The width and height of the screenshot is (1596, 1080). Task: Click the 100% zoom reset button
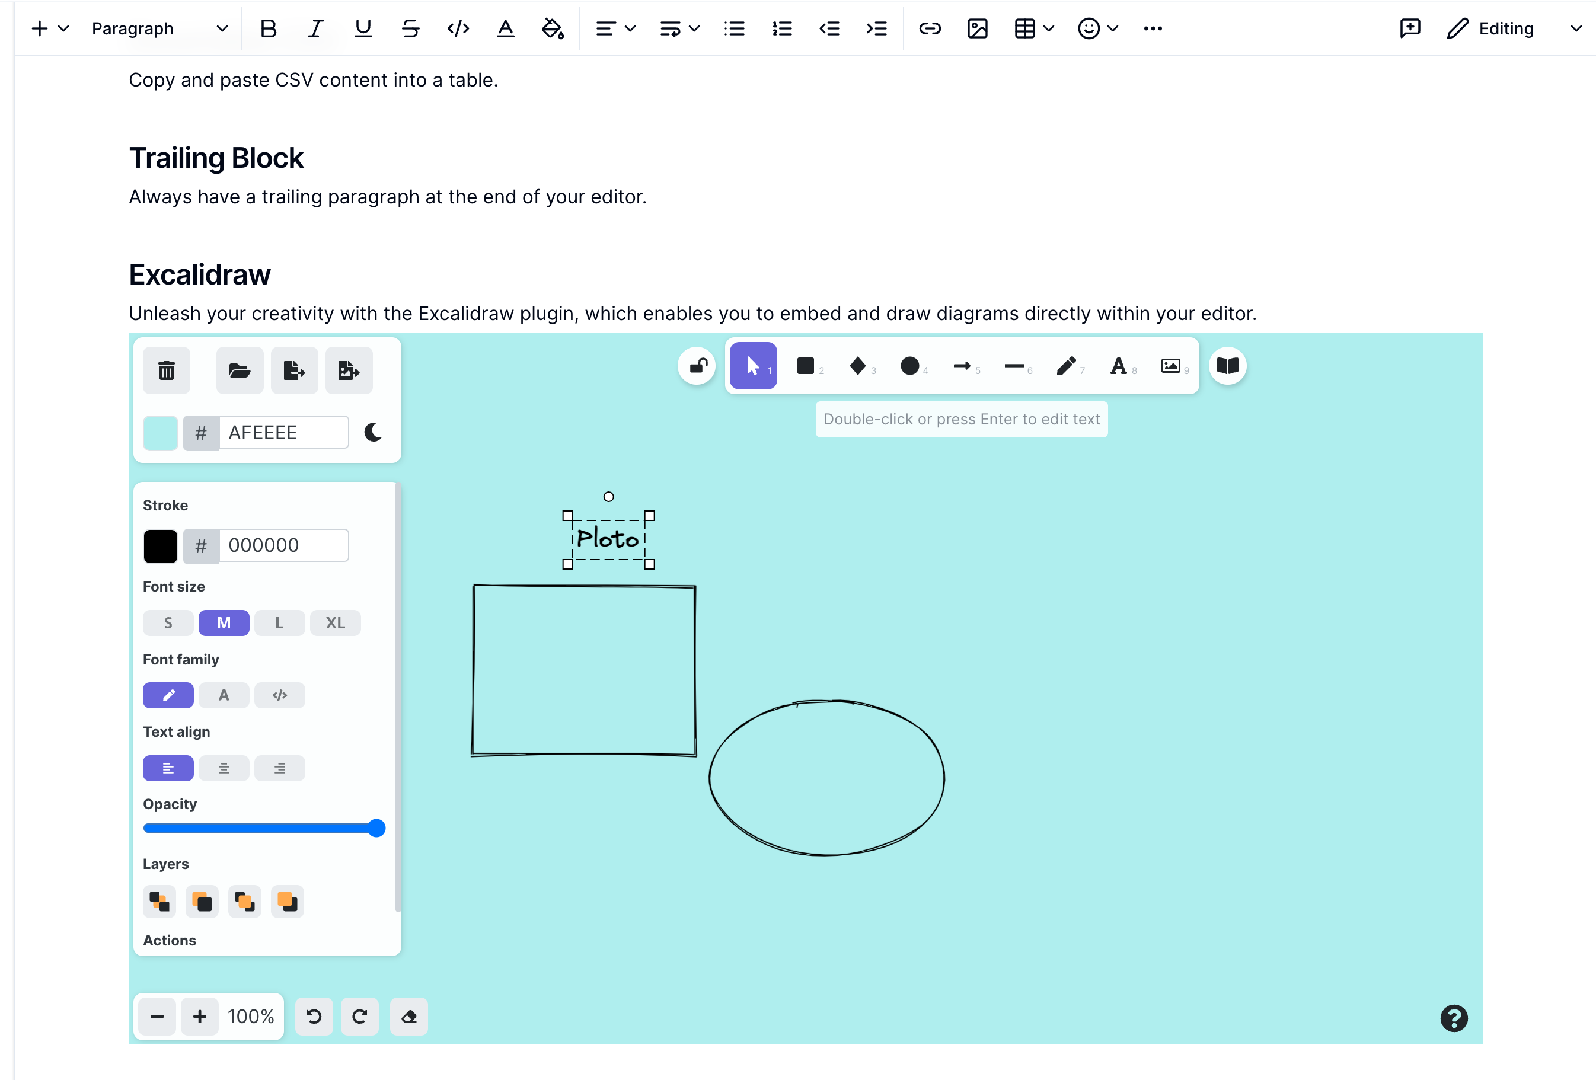(251, 1016)
